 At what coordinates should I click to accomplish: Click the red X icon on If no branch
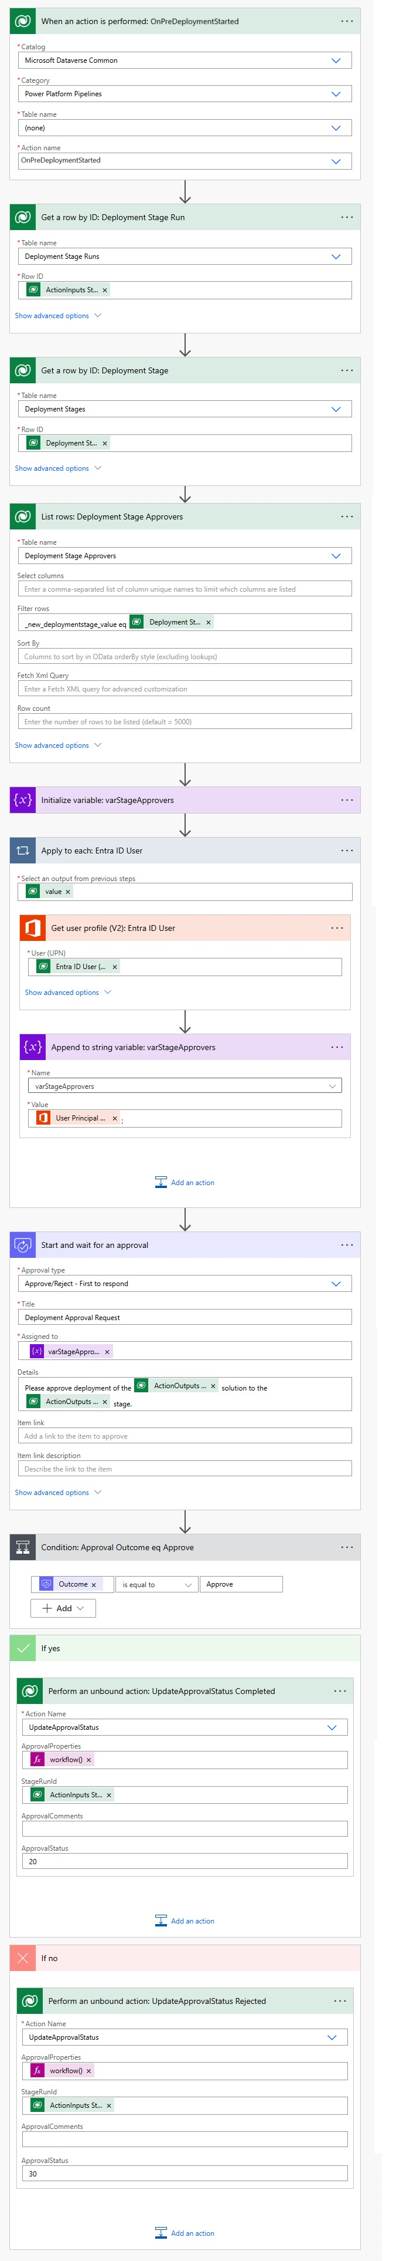pyautogui.click(x=23, y=1958)
